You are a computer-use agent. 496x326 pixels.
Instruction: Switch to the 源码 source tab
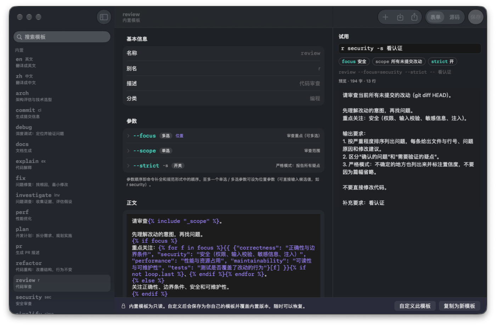pos(455,17)
